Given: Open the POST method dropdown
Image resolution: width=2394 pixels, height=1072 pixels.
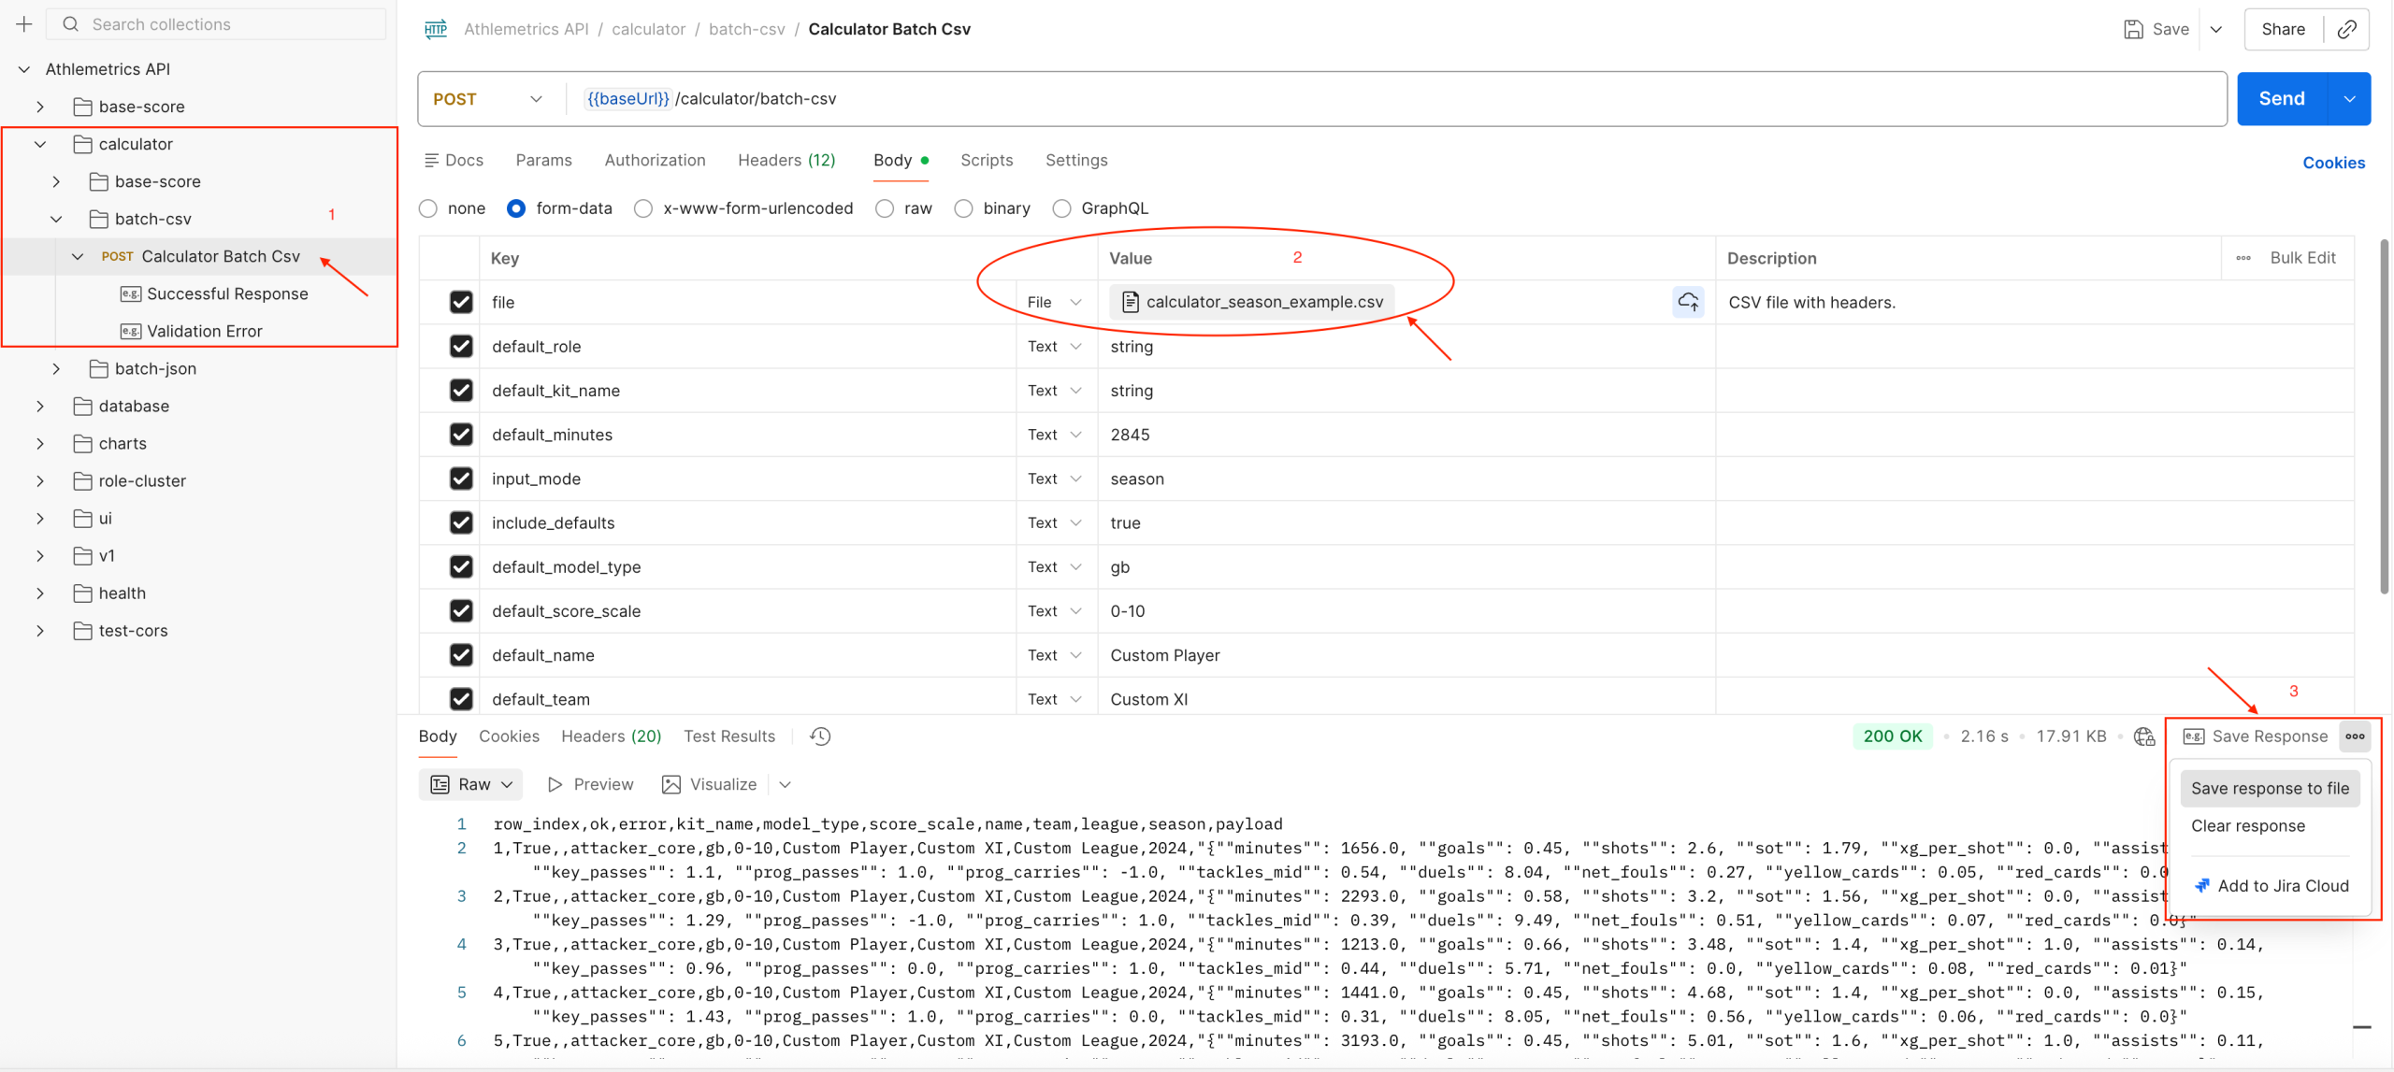Looking at the screenshot, I should pyautogui.click(x=535, y=98).
